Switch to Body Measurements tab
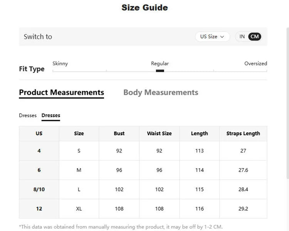The image size is (289, 231). [x=161, y=92]
